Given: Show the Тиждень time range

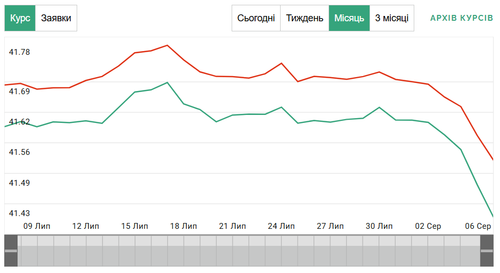Looking at the screenshot, I should (x=305, y=18).
